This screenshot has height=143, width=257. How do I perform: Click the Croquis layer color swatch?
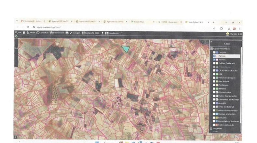point(217,52)
